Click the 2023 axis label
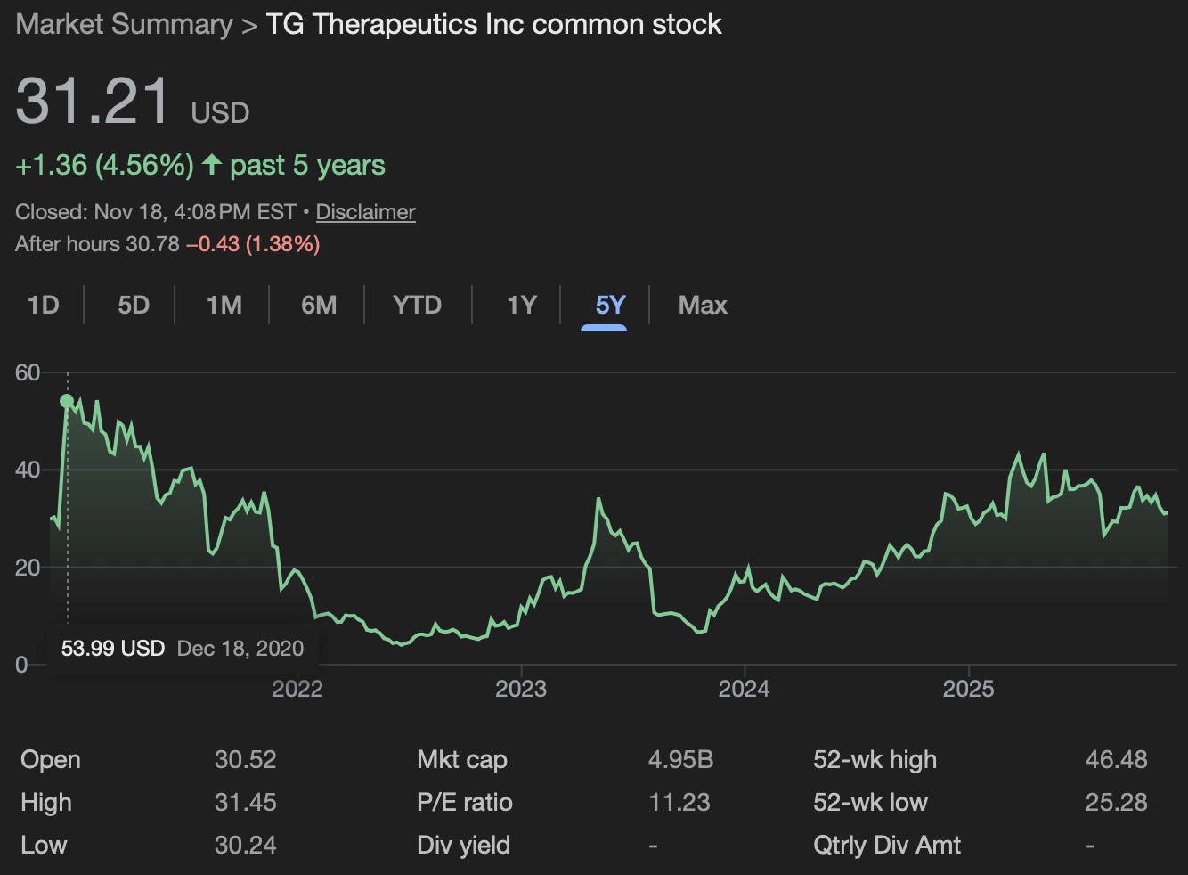This screenshot has height=875, width=1188. 521,689
